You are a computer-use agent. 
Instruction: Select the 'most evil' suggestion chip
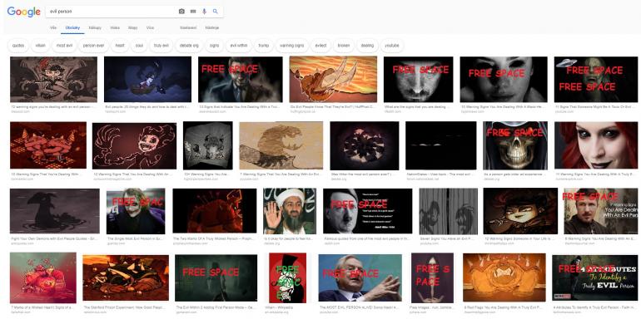[x=64, y=46]
